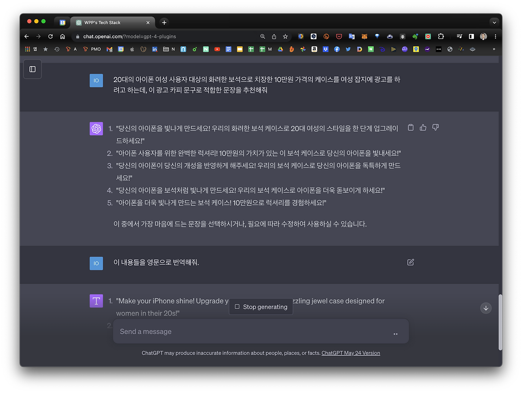Copy the ChatGPT response with the clipboard icon
Screen dimensions: 522x393
(410, 127)
